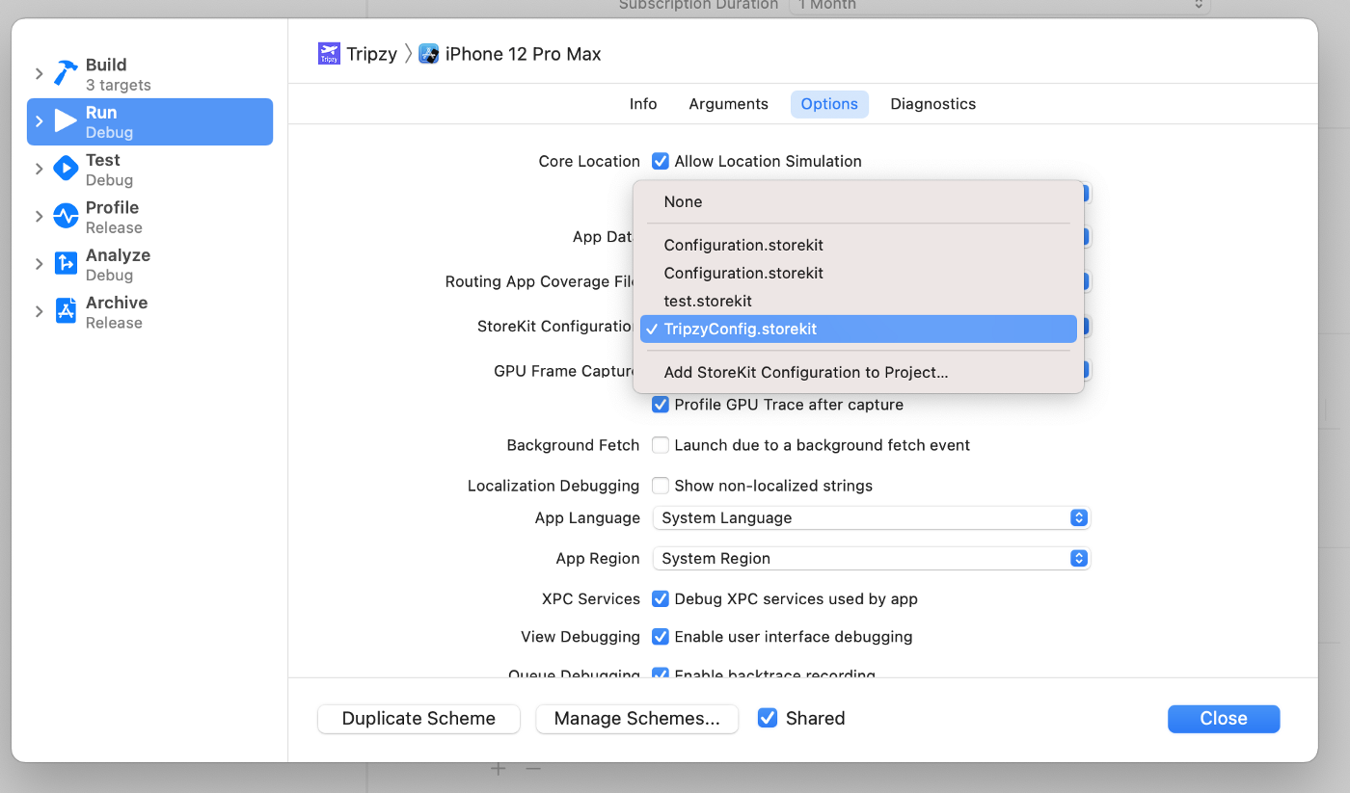Switch to the Diagnostics tab

[x=932, y=104]
